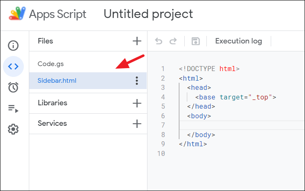Image resolution: width=305 pixels, height=191 pixels.
Task: Click line number 4 in gutter
Action: click(163, 97)
